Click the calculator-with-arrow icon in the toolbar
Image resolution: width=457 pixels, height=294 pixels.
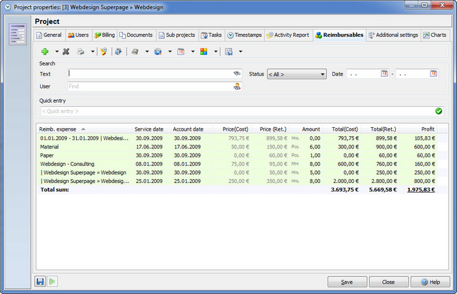click(119, 52)
